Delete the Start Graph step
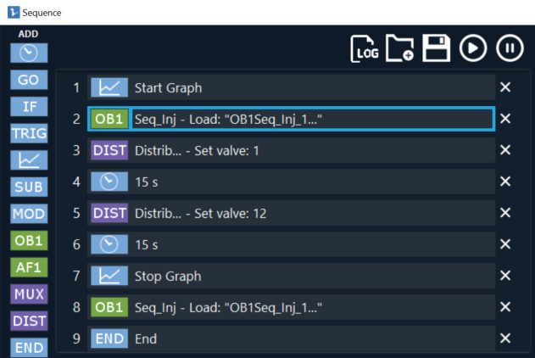This screenshot has height=358, width=535. point(505,87)
